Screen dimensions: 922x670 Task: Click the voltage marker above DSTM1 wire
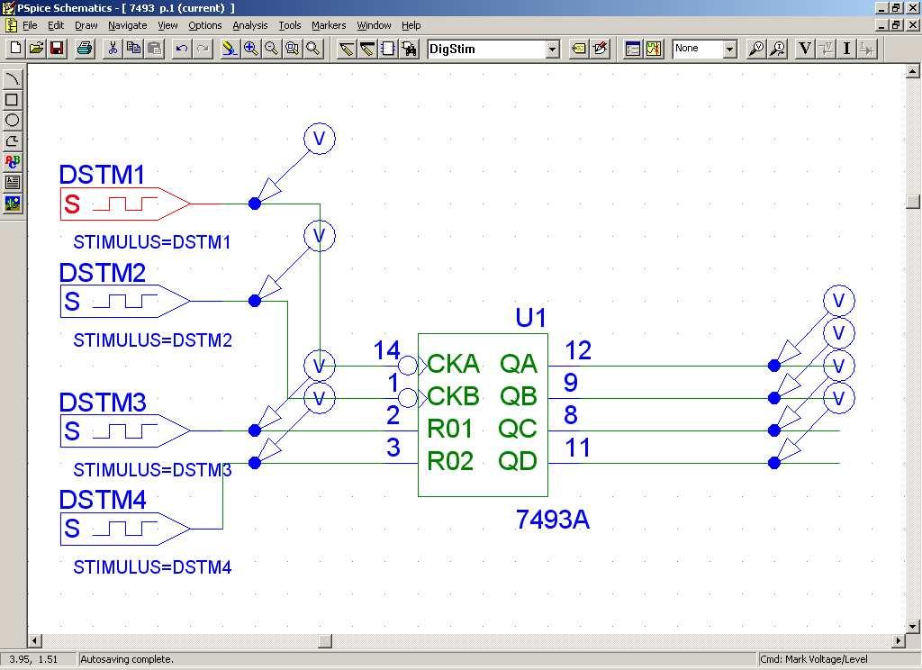[x=320, y=139]
